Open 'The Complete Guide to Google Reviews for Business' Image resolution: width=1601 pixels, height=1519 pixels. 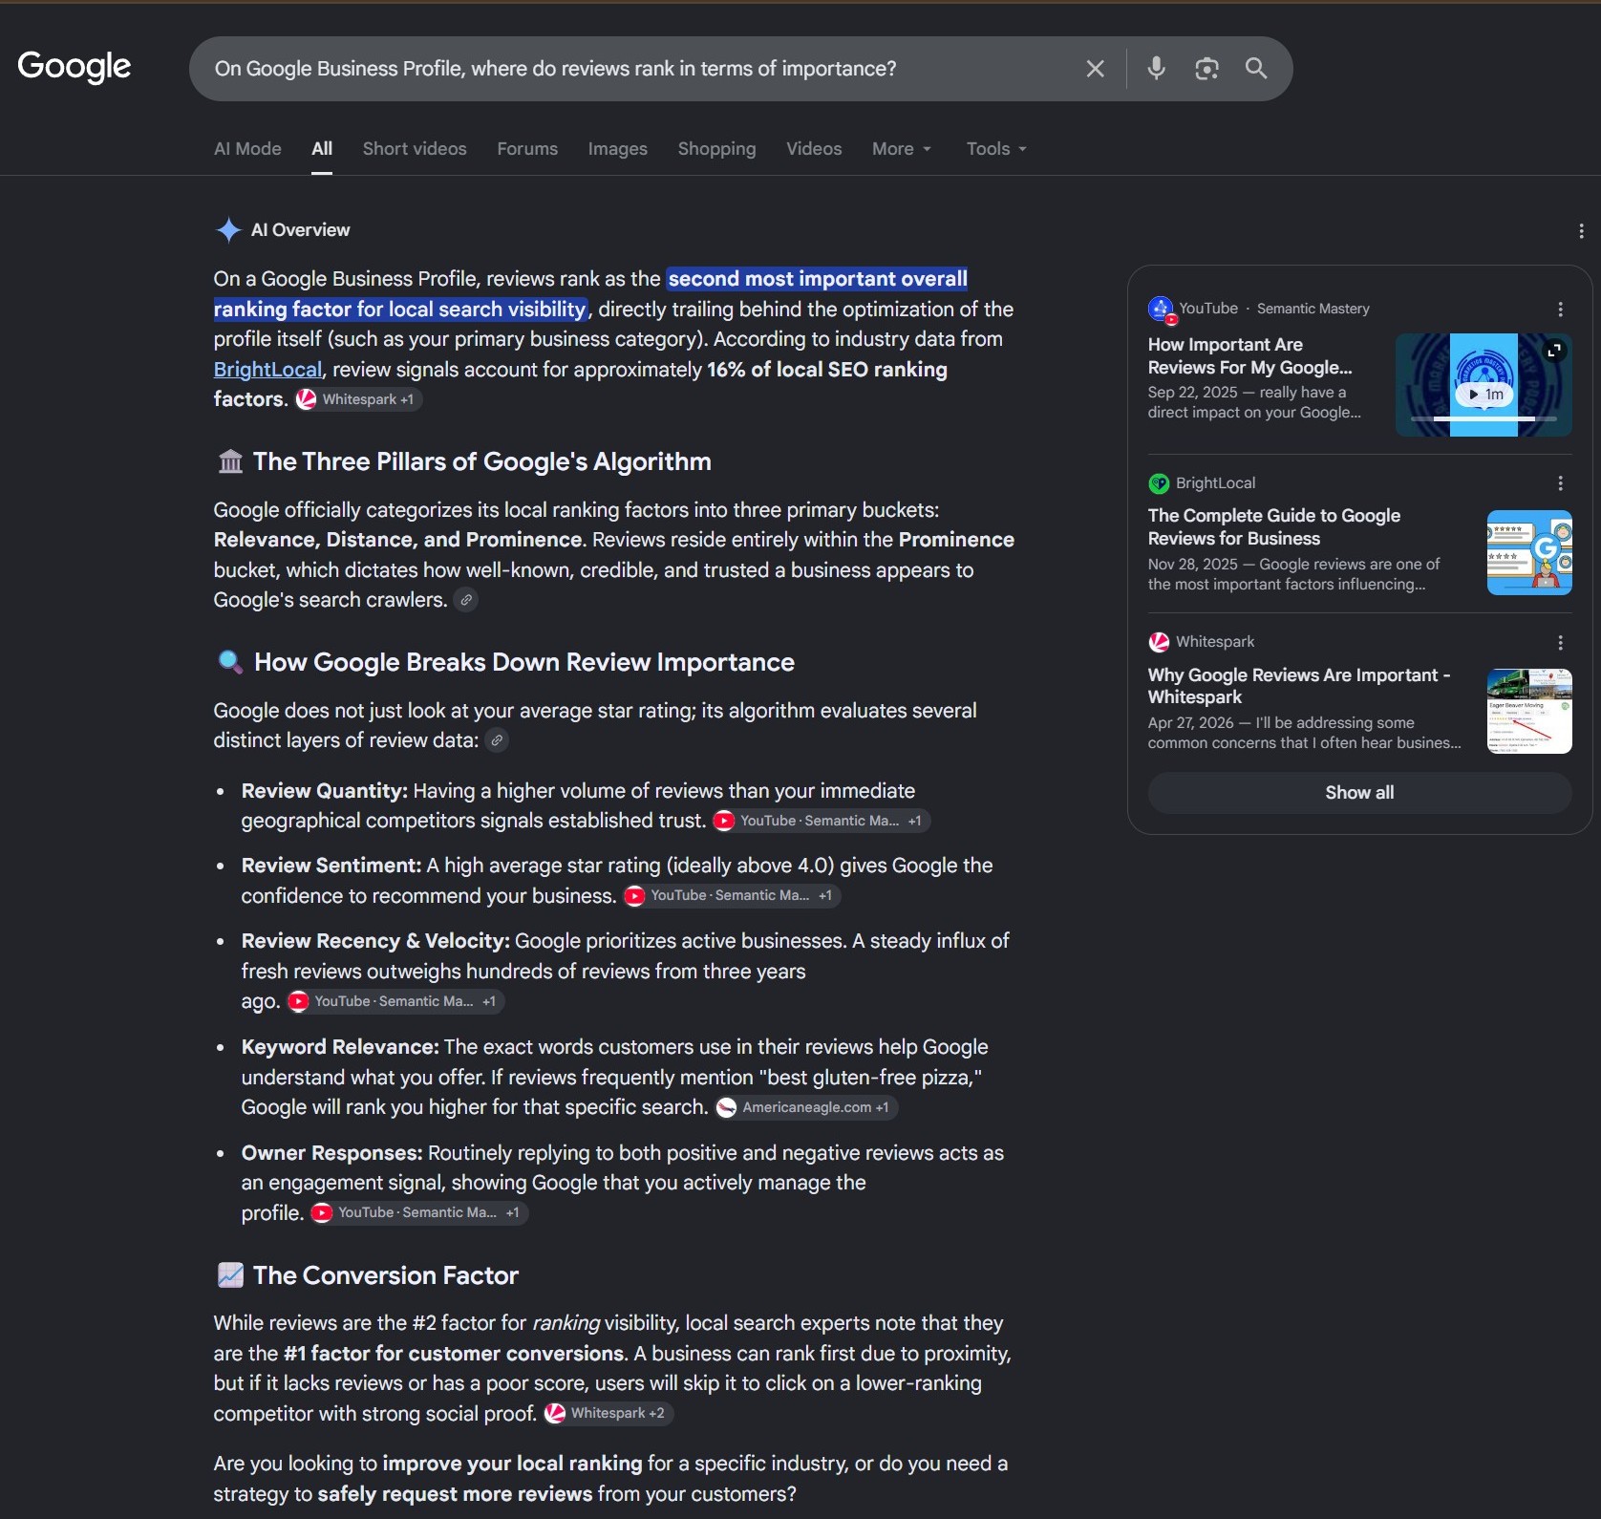pyautogui.click(x=1274, y=526)
